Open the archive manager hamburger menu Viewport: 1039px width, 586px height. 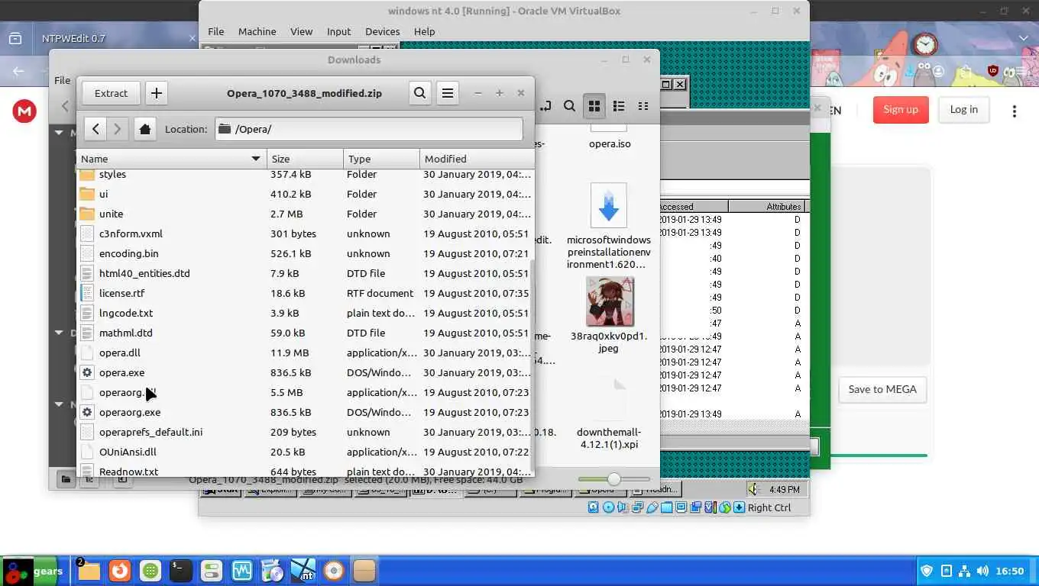448,93
